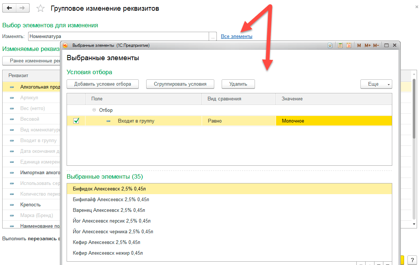This screenshot has height=265, width=420.
Task: Select the Дата окончания attribute row
Action: coord(31,151)
